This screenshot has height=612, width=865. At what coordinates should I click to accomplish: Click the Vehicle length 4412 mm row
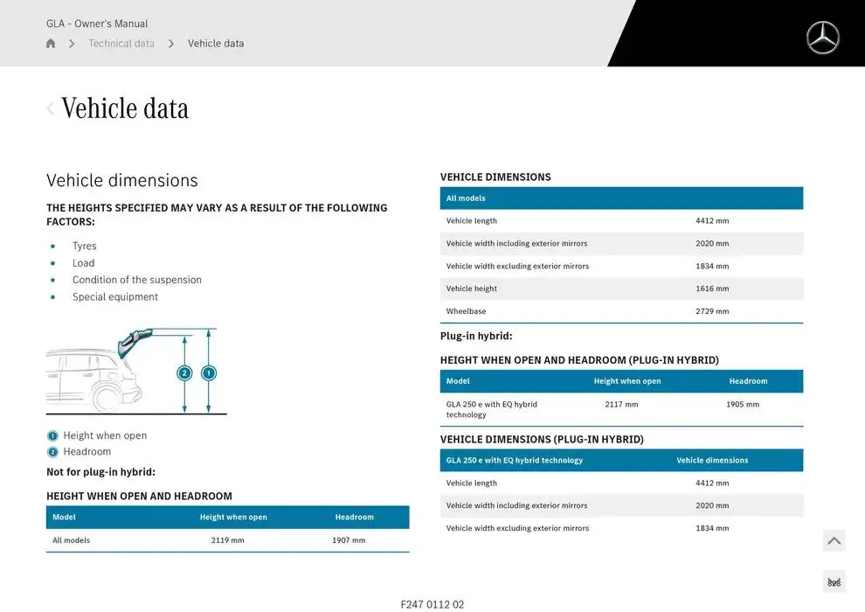[x=621, y=221]
